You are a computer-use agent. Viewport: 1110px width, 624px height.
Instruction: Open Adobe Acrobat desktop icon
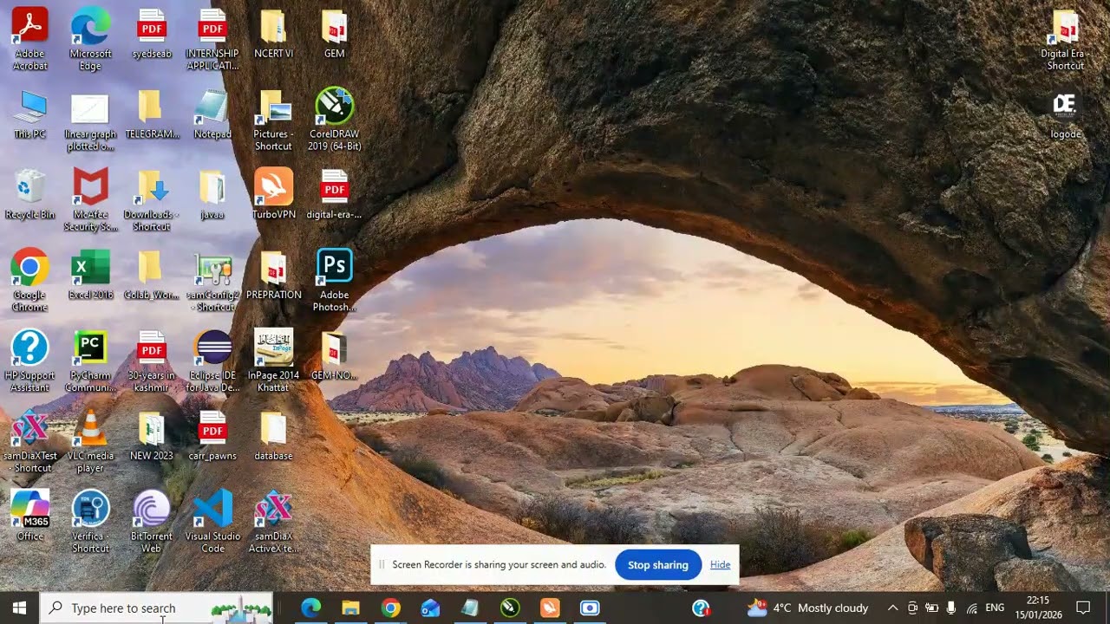point(29,39)
